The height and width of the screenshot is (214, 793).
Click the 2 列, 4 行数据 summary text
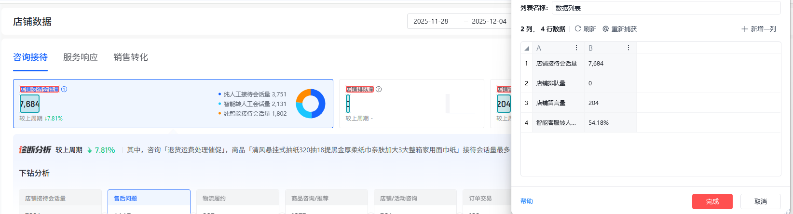click(x=543, y=29)
